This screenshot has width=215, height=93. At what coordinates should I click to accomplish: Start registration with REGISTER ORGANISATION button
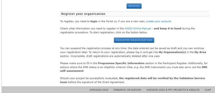[x=134, y=40]
